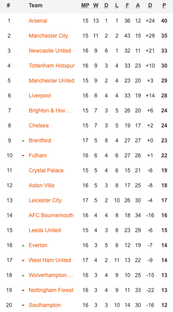The width and height of the screenshot is (173, 312).
Task: Click the red down arrow next to West Ham United
Action: coord(23,260)
